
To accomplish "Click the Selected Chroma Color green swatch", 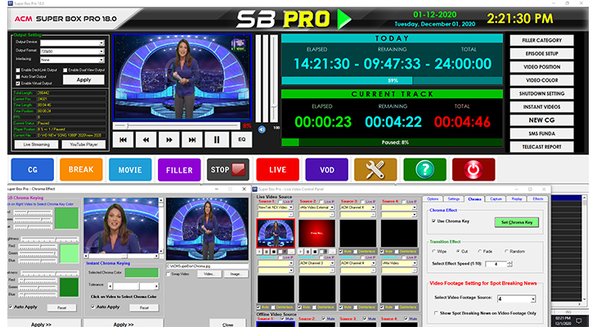I will (141, 272).
